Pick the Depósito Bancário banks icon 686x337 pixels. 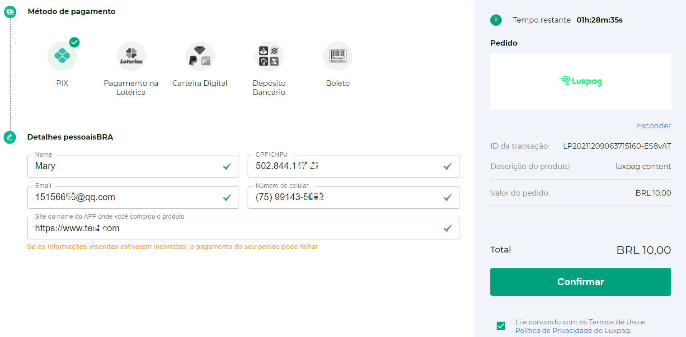[269, 56]
